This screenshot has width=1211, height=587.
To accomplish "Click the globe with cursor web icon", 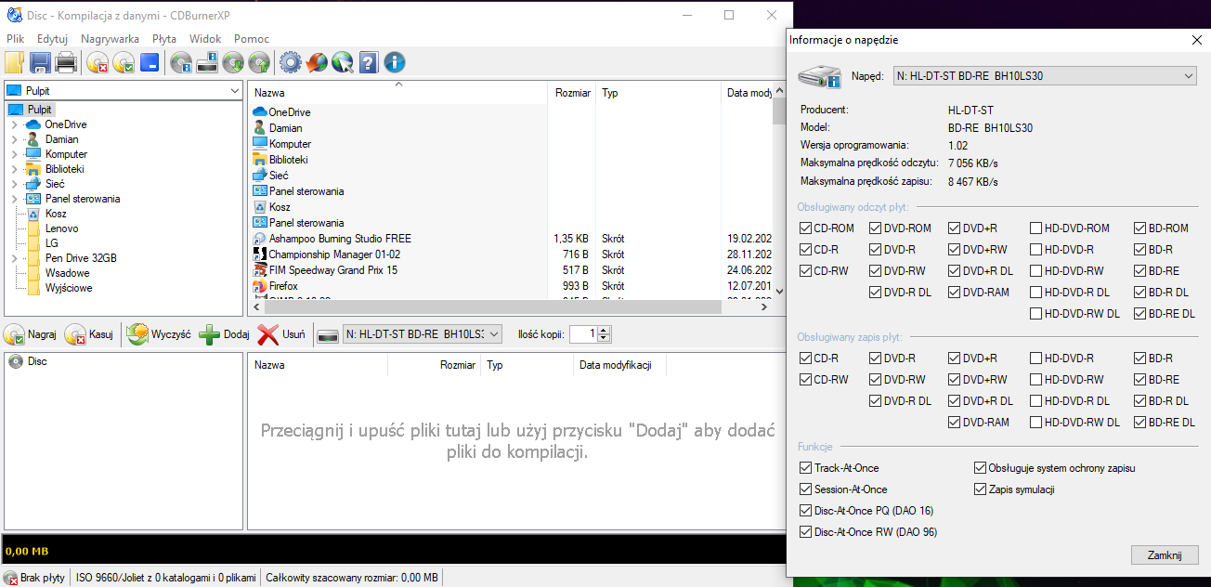I will pyautogui.click(x=343, y=63).
